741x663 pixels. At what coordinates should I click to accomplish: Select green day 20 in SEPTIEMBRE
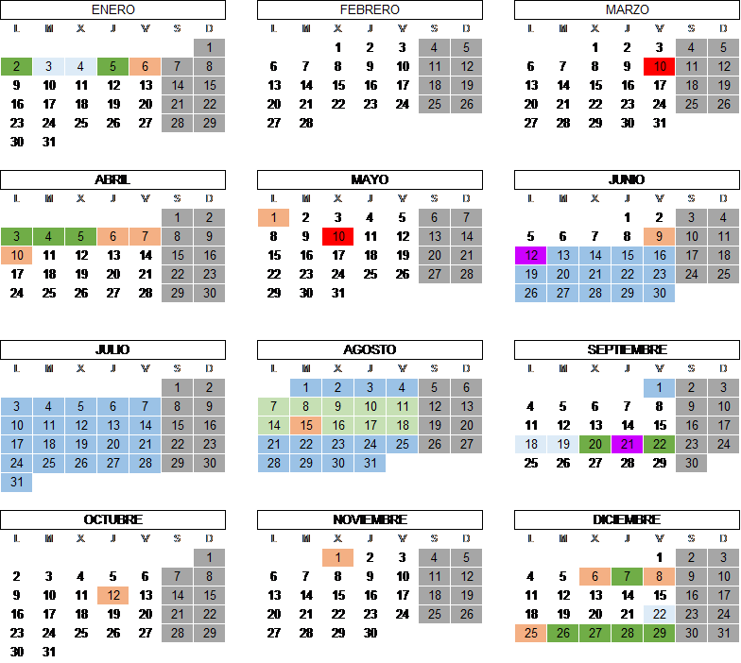595,444
